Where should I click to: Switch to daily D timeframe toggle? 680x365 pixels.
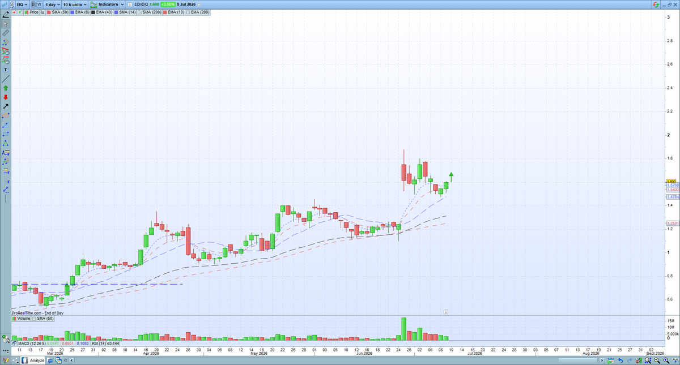pos(33,5)
